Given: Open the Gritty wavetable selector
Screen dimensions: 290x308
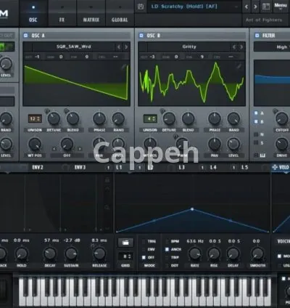Looking at the screenshot, I should (x=189, y=46).
